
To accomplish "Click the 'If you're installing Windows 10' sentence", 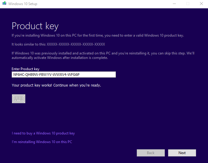I will click(98, 35).
